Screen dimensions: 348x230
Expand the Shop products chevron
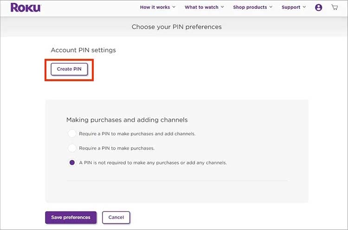pyautogui.click(x=271, y=7)
